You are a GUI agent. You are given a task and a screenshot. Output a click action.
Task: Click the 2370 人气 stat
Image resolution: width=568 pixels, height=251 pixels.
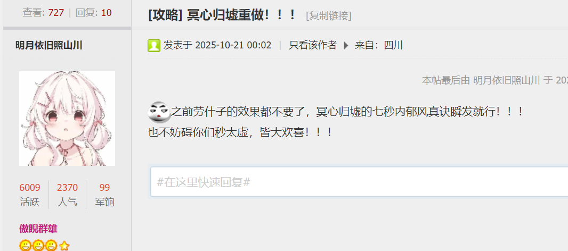coord(67,195)
